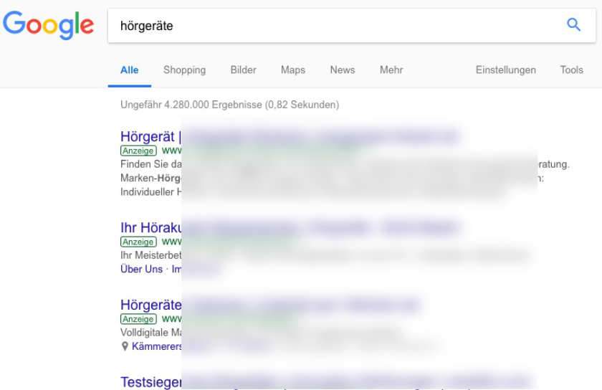Image resolution: width=602 pixels, height=390 pixels.
Task: Open the Einstellungen menu
Action: [x=506, y=70]
